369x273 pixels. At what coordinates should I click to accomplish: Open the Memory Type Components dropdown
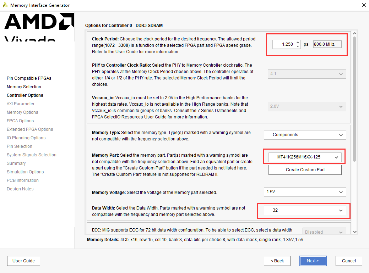(x=305, y=135)
